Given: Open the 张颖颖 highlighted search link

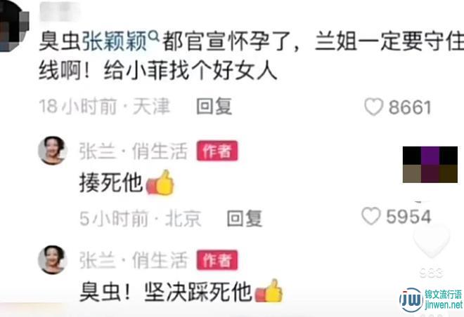Looking at the screenshot, I should tap(114, 41).
